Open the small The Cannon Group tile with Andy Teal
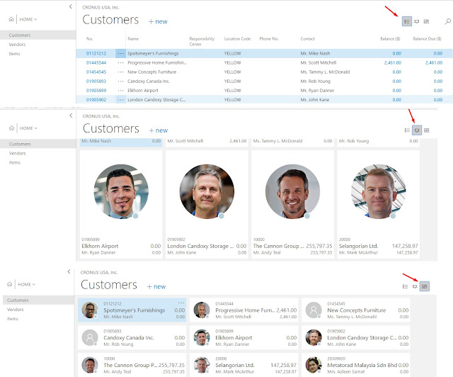This screenshot has height=377, width=453. click(132, 365)
